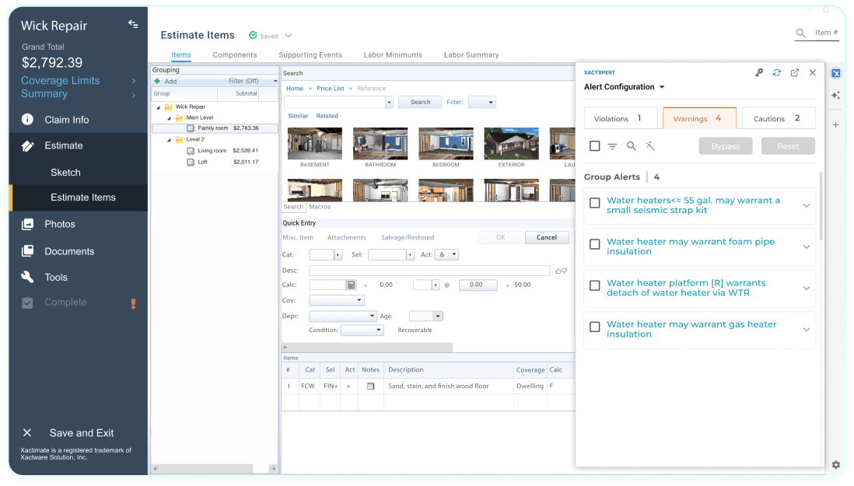Screen dimensions: 854x486
Task: Click notes icon in item row 1
Action: click(x=370, y=386)
